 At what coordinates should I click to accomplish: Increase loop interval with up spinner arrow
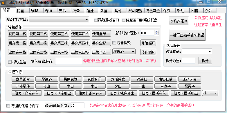(157, 31)
